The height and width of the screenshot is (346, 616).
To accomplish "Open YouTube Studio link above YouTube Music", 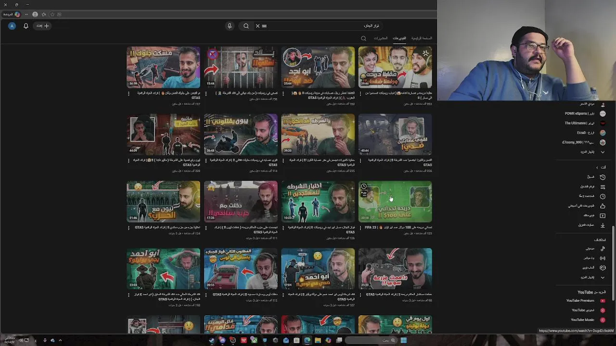I will pos(588,310).
